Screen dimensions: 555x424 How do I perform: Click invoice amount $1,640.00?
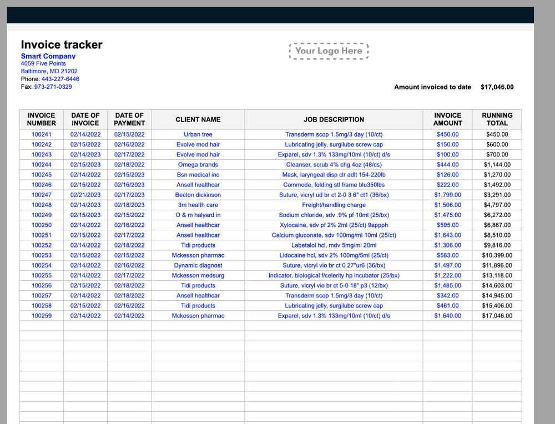click(x=447, y=316)
